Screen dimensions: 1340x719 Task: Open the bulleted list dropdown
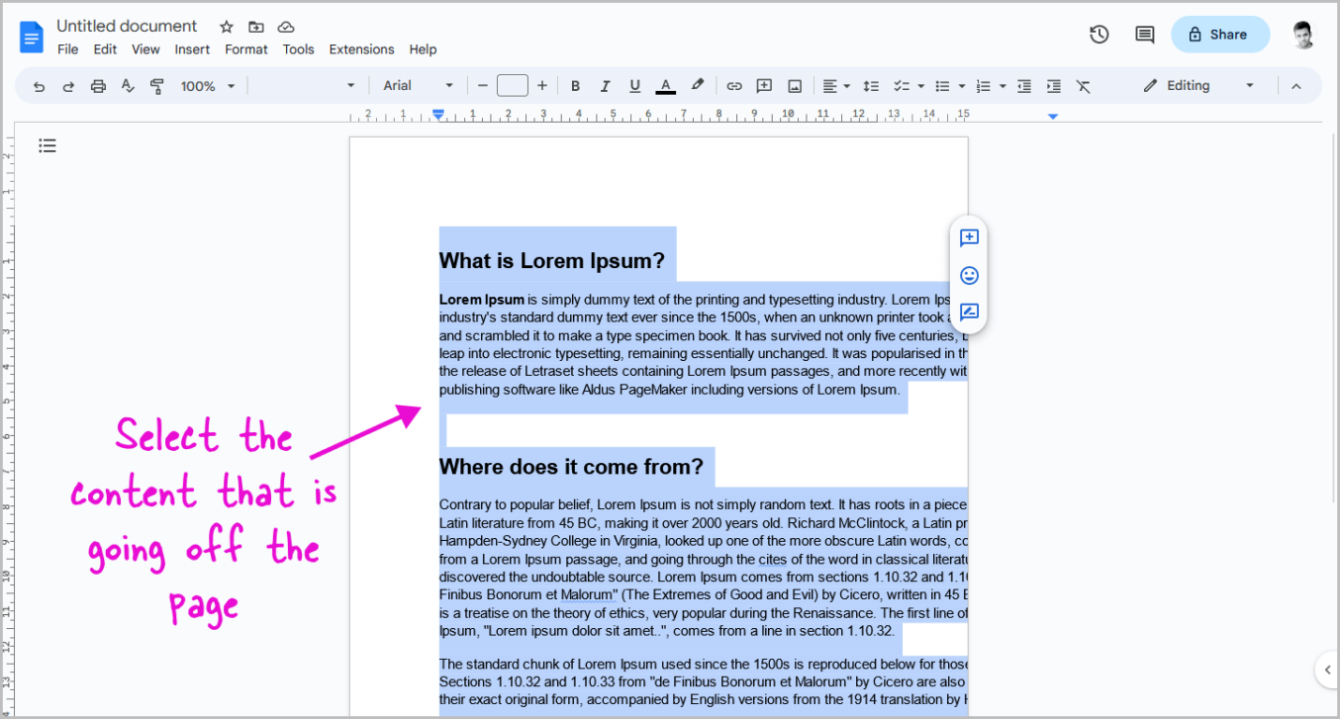tap(949, 86)
